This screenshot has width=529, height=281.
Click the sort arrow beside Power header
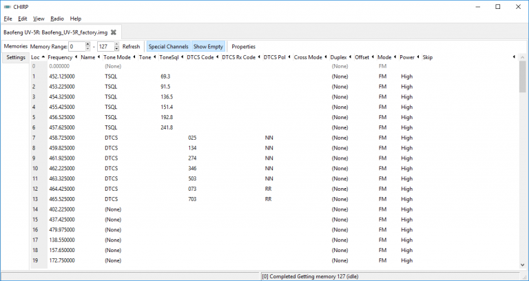coord(418,57)
